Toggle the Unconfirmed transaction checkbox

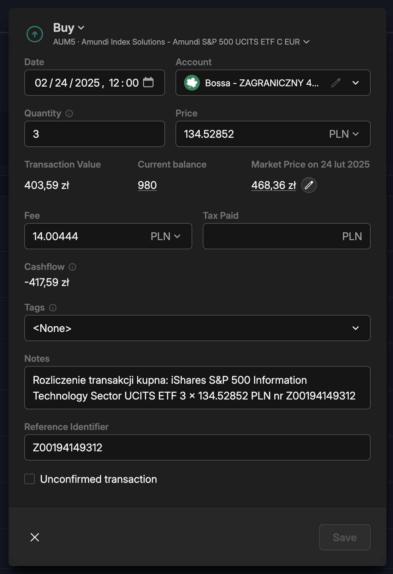point(30,479)
